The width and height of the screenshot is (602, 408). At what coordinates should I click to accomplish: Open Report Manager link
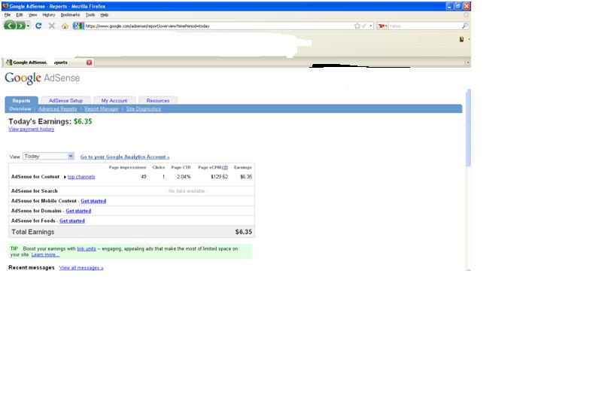102,109
